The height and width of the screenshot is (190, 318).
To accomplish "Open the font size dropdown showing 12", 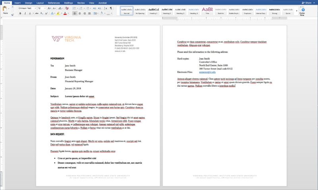I will (x=45, y=8).
